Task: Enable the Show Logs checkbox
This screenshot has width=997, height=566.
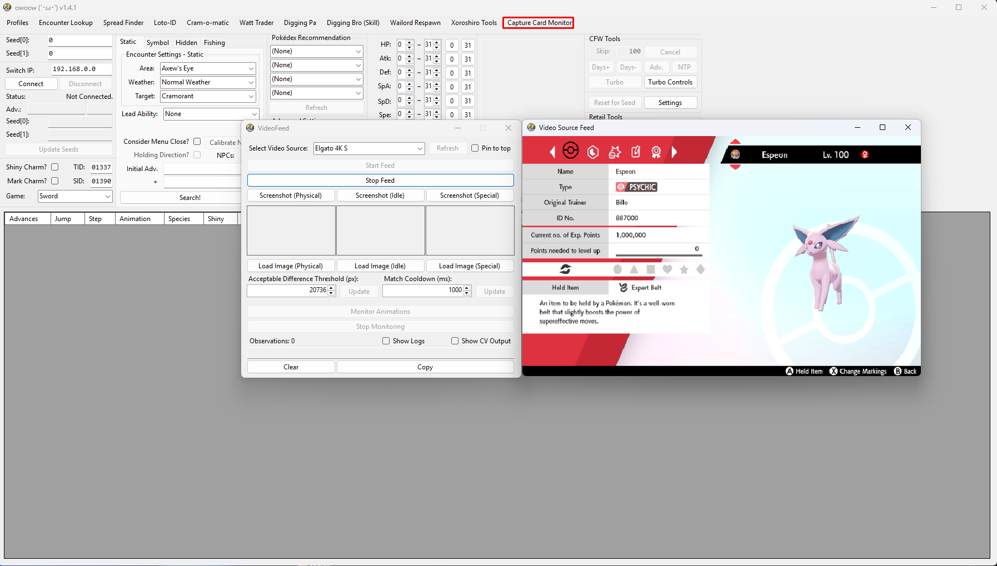Action: [x=386, y=341]
